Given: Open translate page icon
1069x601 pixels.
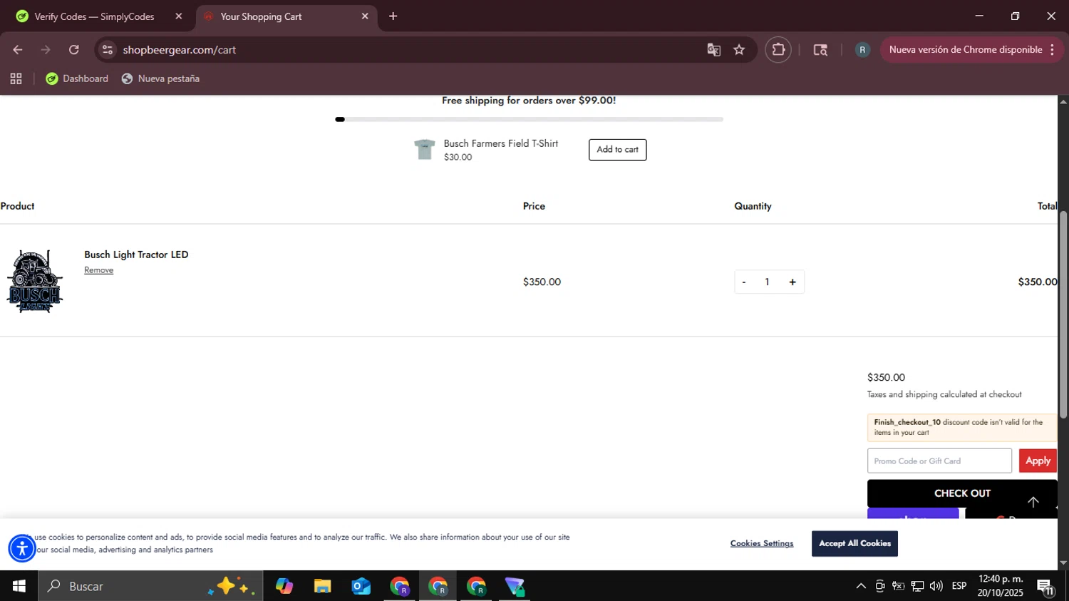Looking at the screenshot, I should pos(713,50).
